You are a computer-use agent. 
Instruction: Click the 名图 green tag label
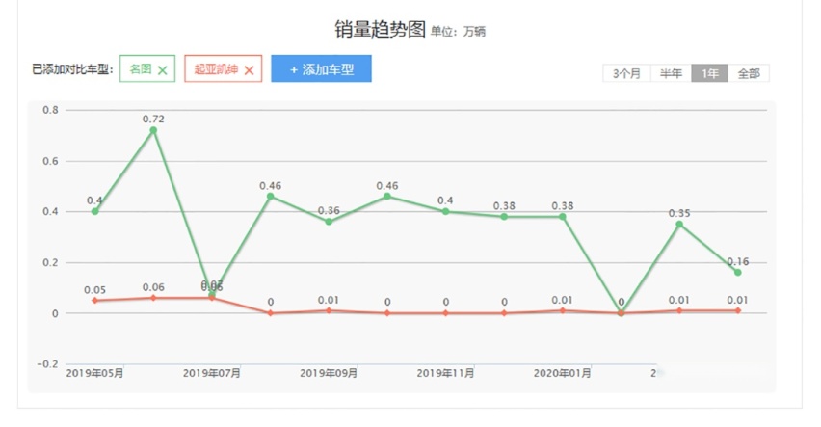point(141,69)
